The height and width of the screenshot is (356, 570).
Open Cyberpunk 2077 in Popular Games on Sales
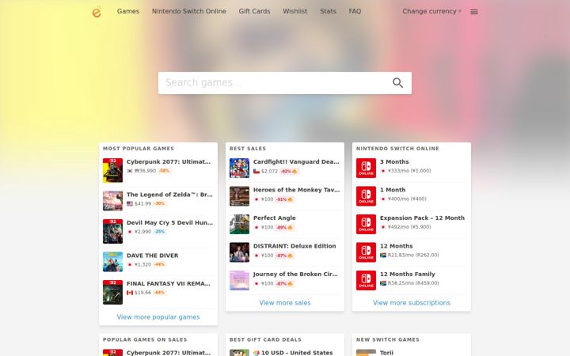point(169,353)
